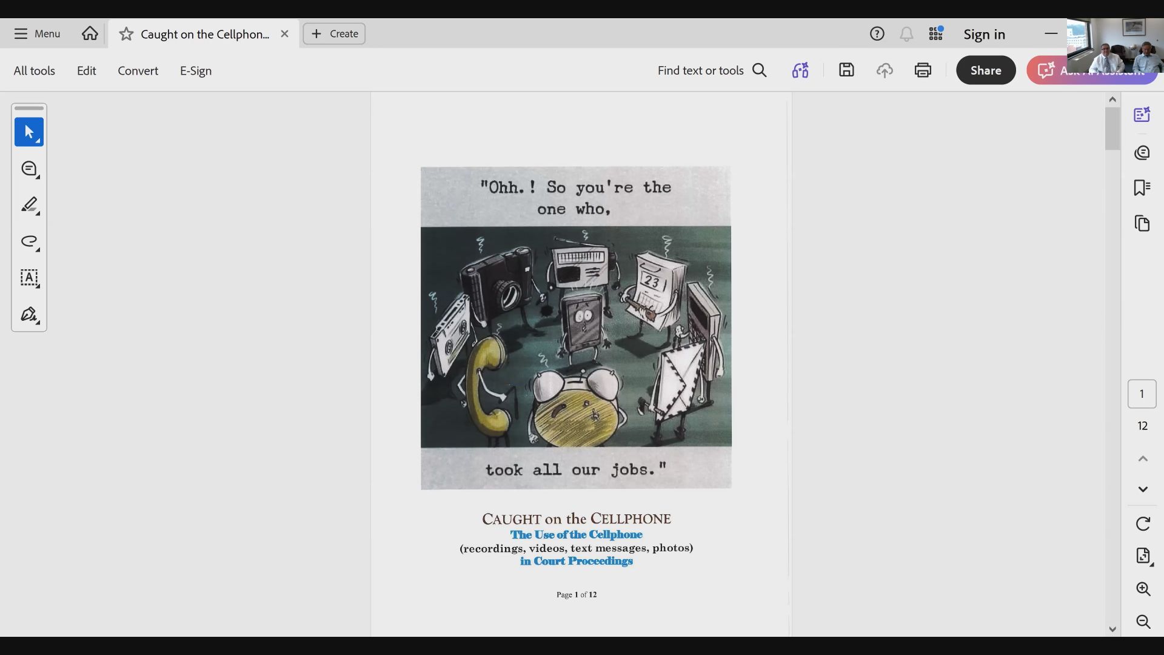The height and width of the screenshot is (655, 1164).
Task: Go to the Home icon
Action: [90, 33]
